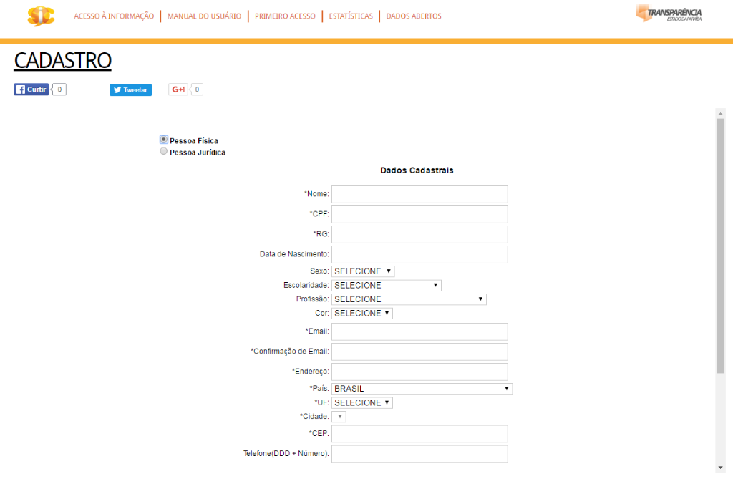
Task: Focus the Nome text field
Action: (419, 194)
